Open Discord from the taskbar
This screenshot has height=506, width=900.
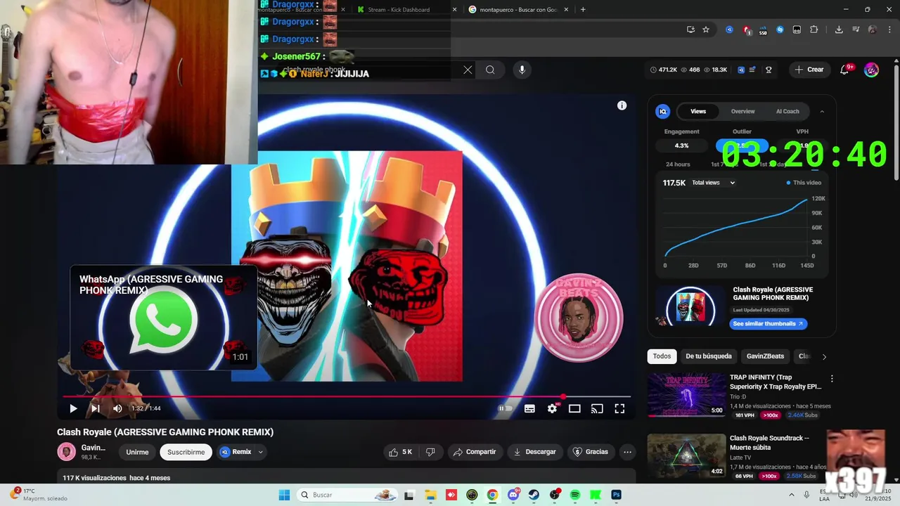tap(513, 495)
